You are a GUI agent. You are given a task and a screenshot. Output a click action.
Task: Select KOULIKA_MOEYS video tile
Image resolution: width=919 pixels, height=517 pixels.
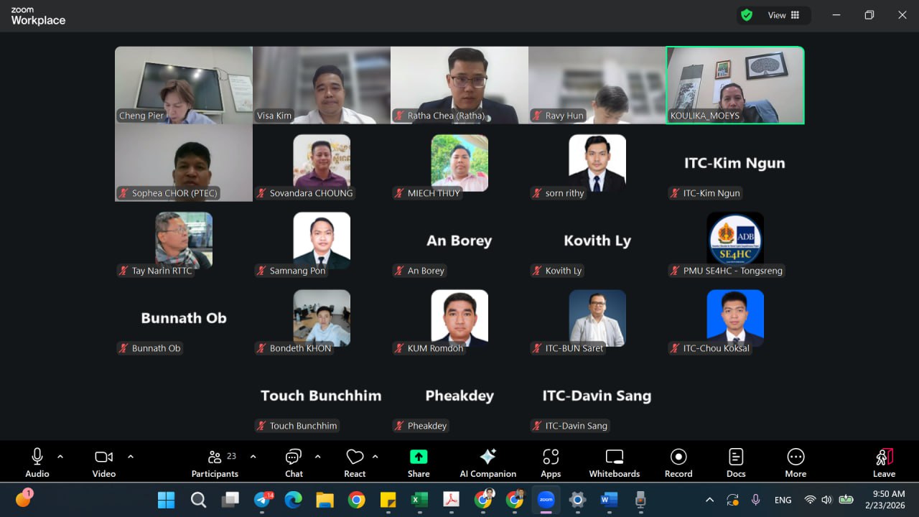click(x=735, y=85)
